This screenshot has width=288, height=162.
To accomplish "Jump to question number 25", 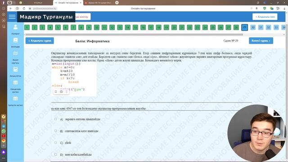I will tap(213, 27).
